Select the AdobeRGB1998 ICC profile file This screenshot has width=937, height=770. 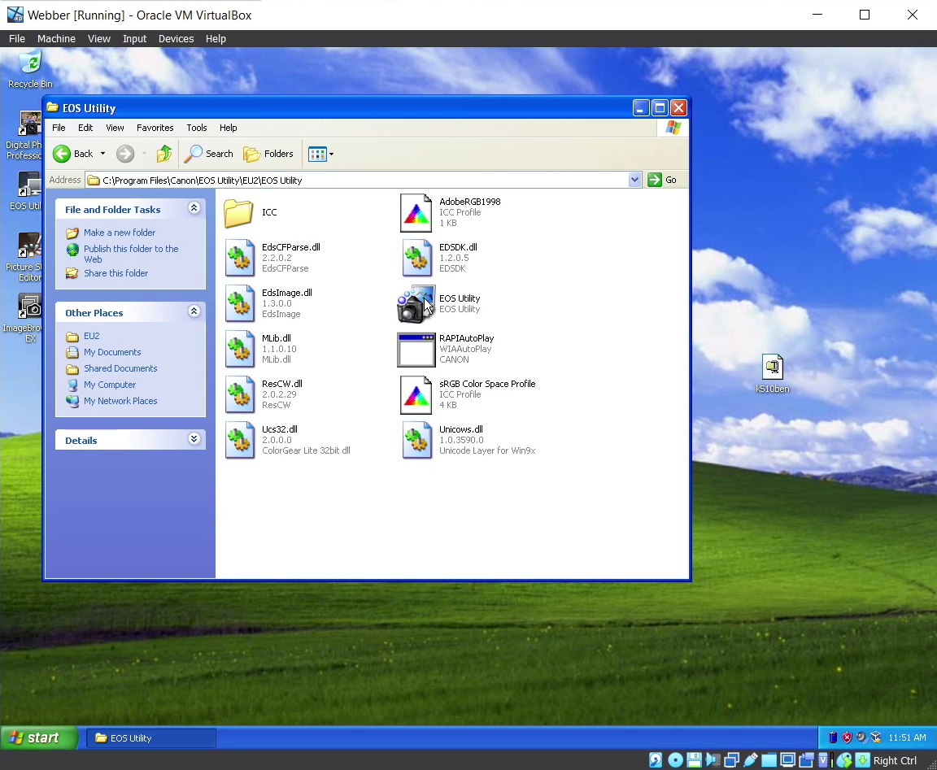coord(416,213)
